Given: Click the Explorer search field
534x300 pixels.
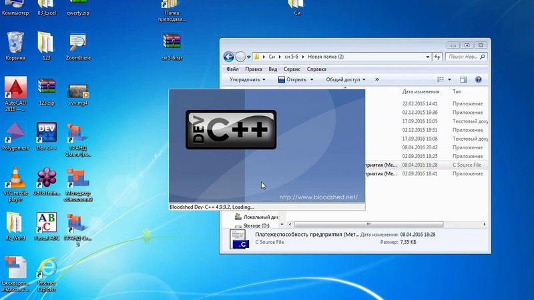Looking at the screenshot, I should tap(466, 57).
